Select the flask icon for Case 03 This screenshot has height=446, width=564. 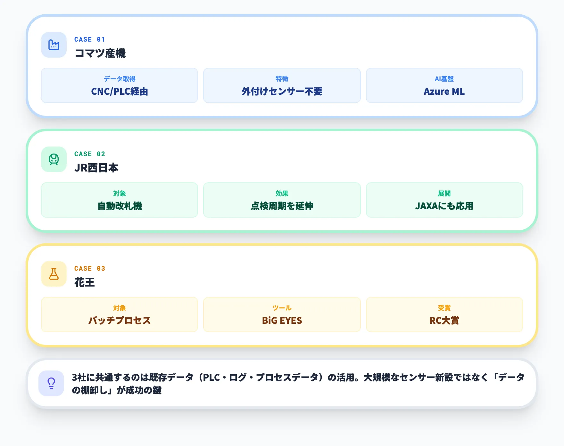[54, 274]
